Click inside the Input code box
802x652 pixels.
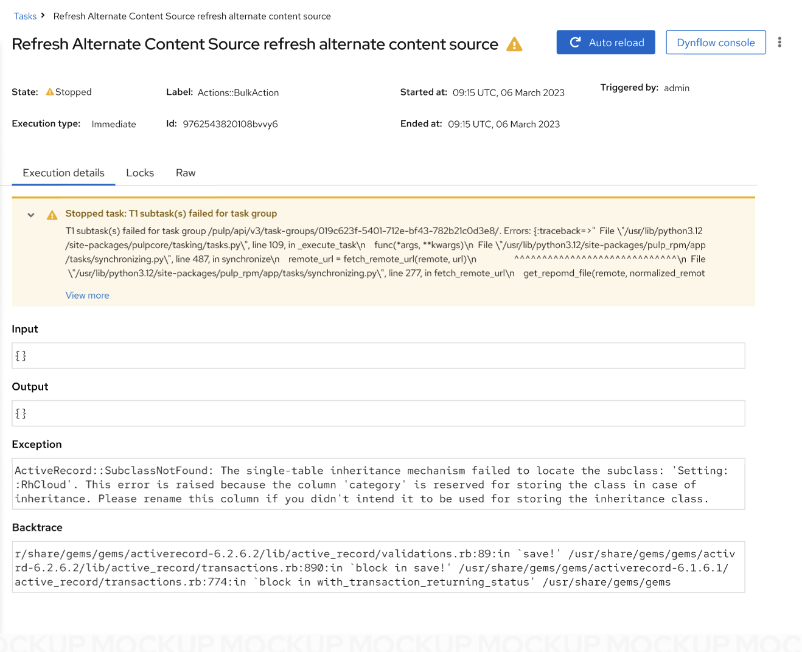pos(378,356)
